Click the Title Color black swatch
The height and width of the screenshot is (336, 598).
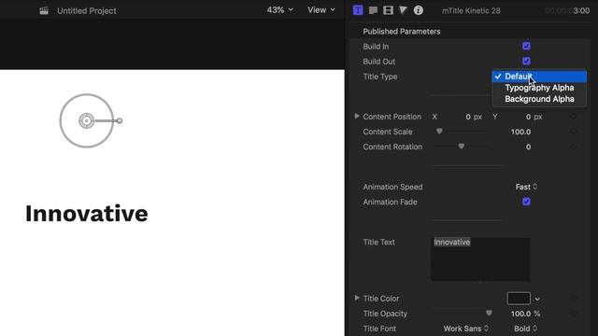click(x=519, y=299)
